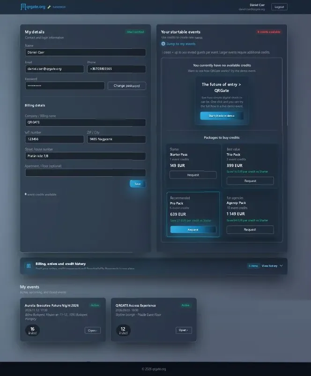Save the billing details
Screen dimensions: 311x376
point(138,184)
